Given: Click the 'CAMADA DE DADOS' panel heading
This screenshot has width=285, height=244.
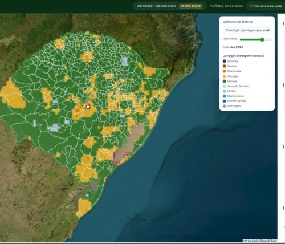Looking at the screenshot, I should (238, 22).
